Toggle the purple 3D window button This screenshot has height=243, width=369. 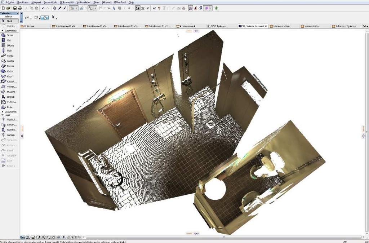(x=206, y=8)
